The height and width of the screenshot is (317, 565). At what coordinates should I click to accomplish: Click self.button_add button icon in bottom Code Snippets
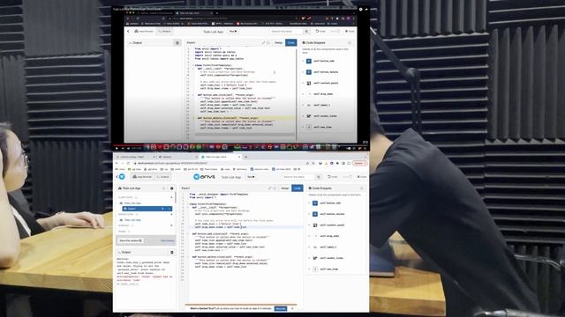[x=315, y=203]
